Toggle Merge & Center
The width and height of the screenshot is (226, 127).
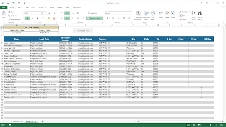pos(94,18)
